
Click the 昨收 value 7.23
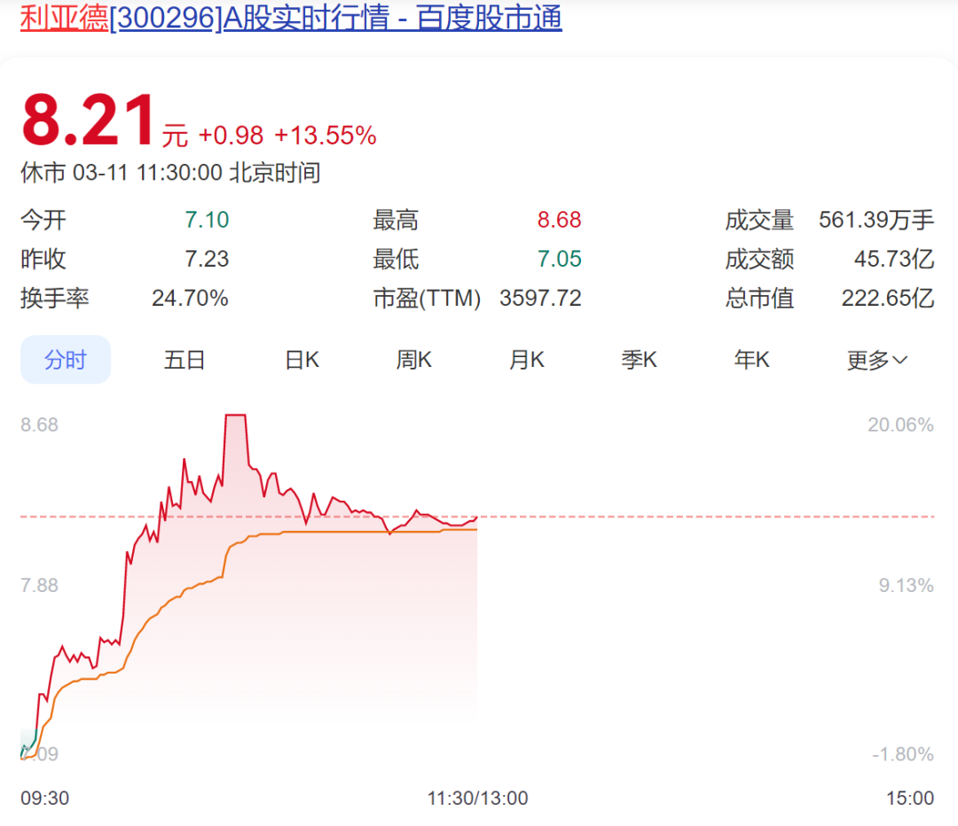click(x=207, y=259)
